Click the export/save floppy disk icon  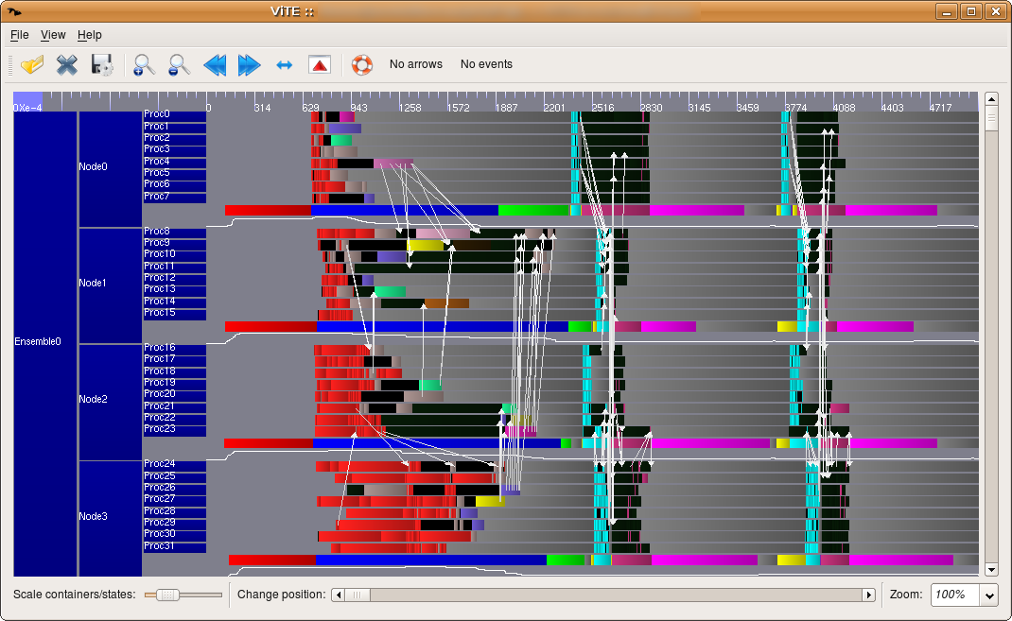101,64
